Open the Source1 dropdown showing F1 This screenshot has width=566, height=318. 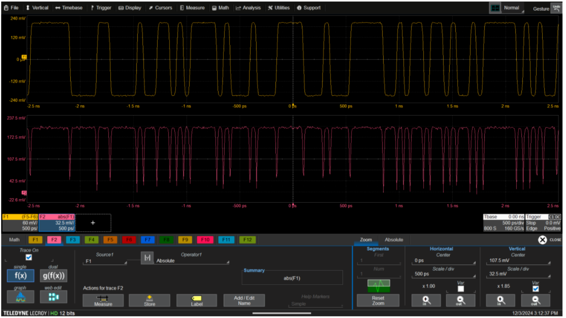pos(106,262)
